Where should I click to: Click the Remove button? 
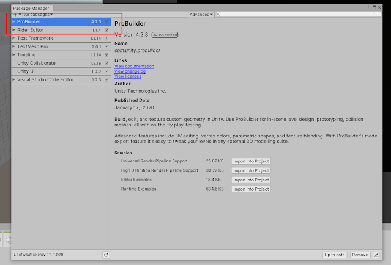tap(360, 255)
